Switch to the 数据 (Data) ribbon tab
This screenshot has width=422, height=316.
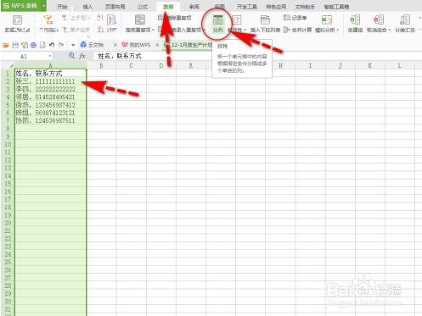[x=168, y=7]
